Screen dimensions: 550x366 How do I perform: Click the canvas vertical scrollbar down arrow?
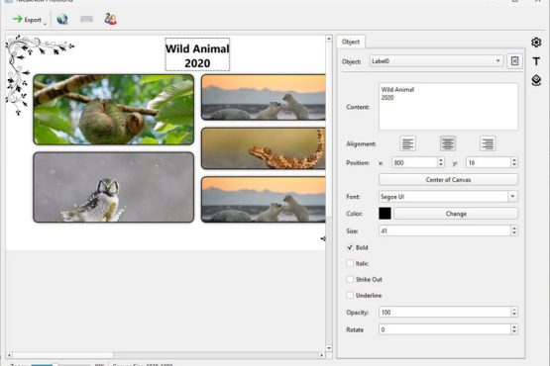pos(329,348)
